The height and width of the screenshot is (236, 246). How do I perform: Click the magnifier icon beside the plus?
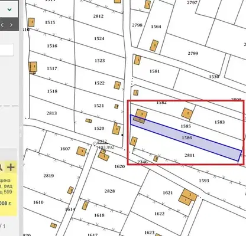tap(1, 168)
